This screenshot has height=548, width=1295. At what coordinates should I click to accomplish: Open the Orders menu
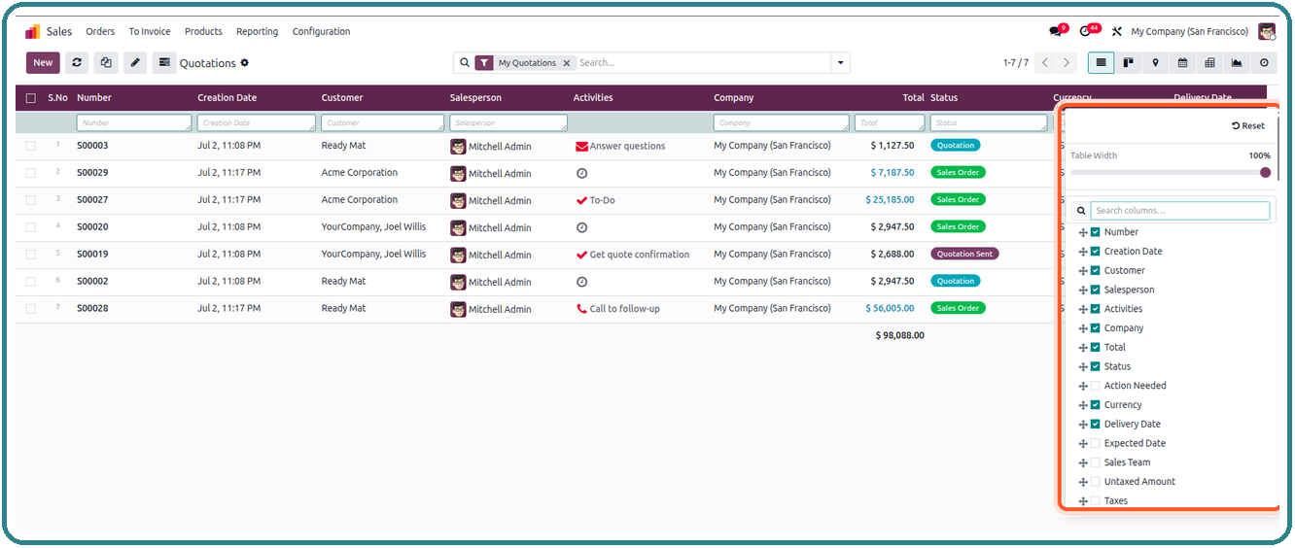click(x=100, y=32)
